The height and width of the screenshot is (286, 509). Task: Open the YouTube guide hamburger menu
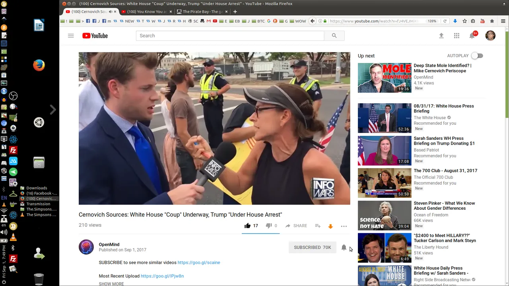(71, 36)
